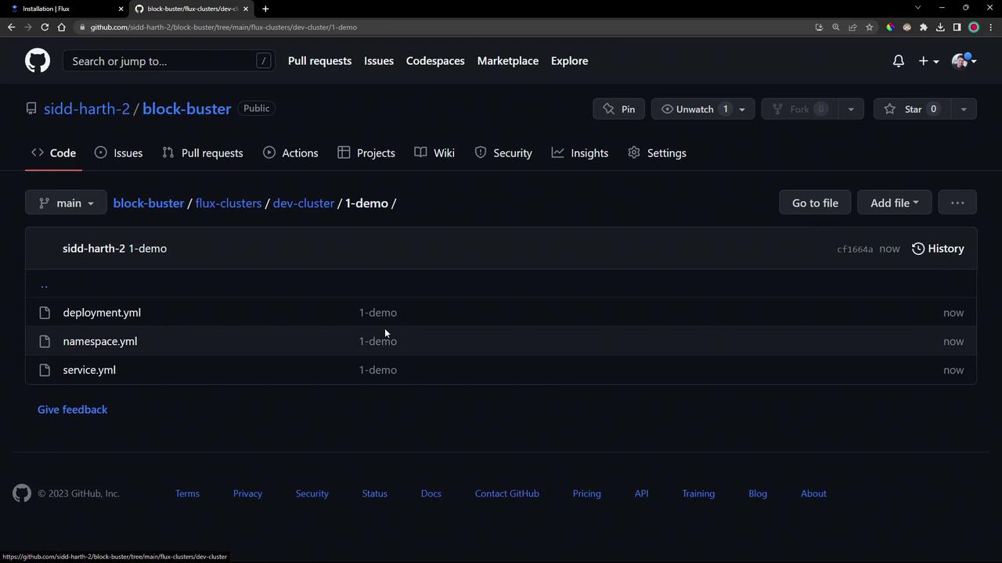Click the zoom magnifier icon in the address bar
1002x563 pixels.
(x=836, y=27)
